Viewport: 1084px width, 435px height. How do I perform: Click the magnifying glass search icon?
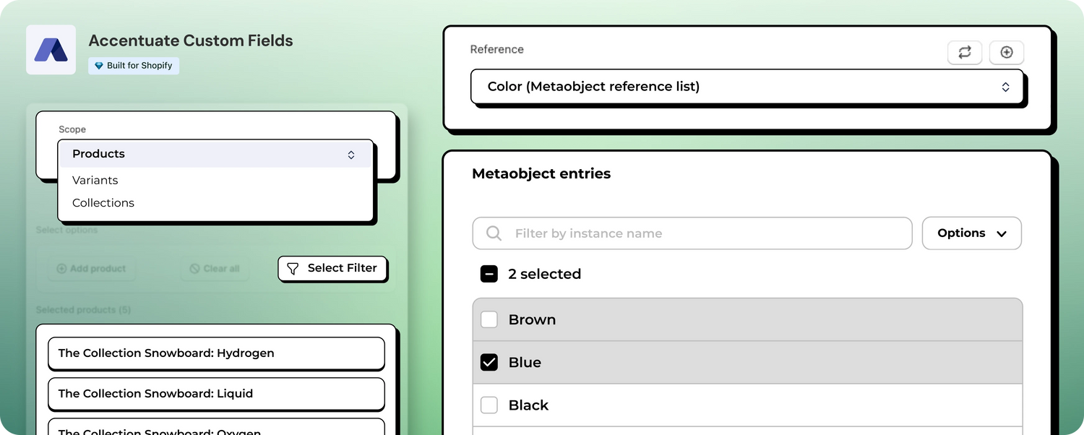494,233
